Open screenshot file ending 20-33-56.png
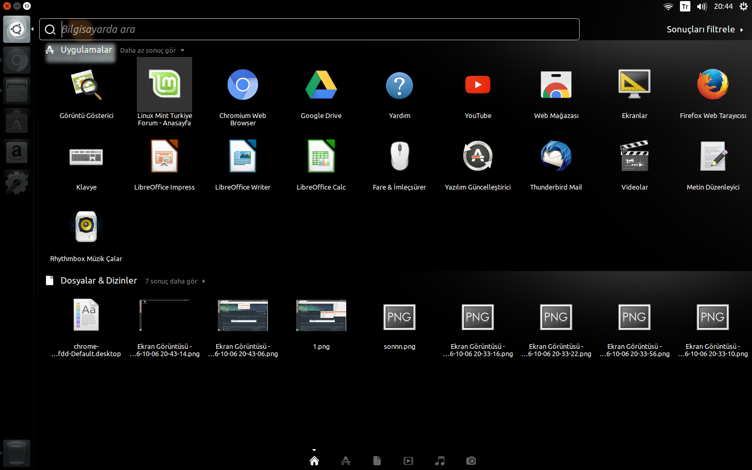This screenshot has height=470, width=752. 634,317
